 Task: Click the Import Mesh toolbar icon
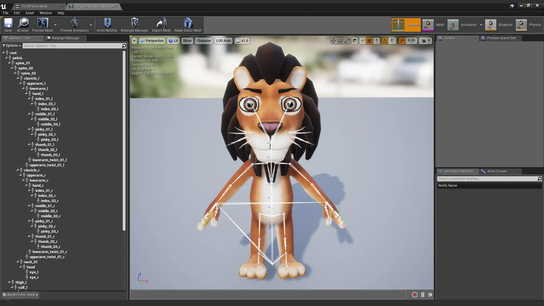pos(161,25)
